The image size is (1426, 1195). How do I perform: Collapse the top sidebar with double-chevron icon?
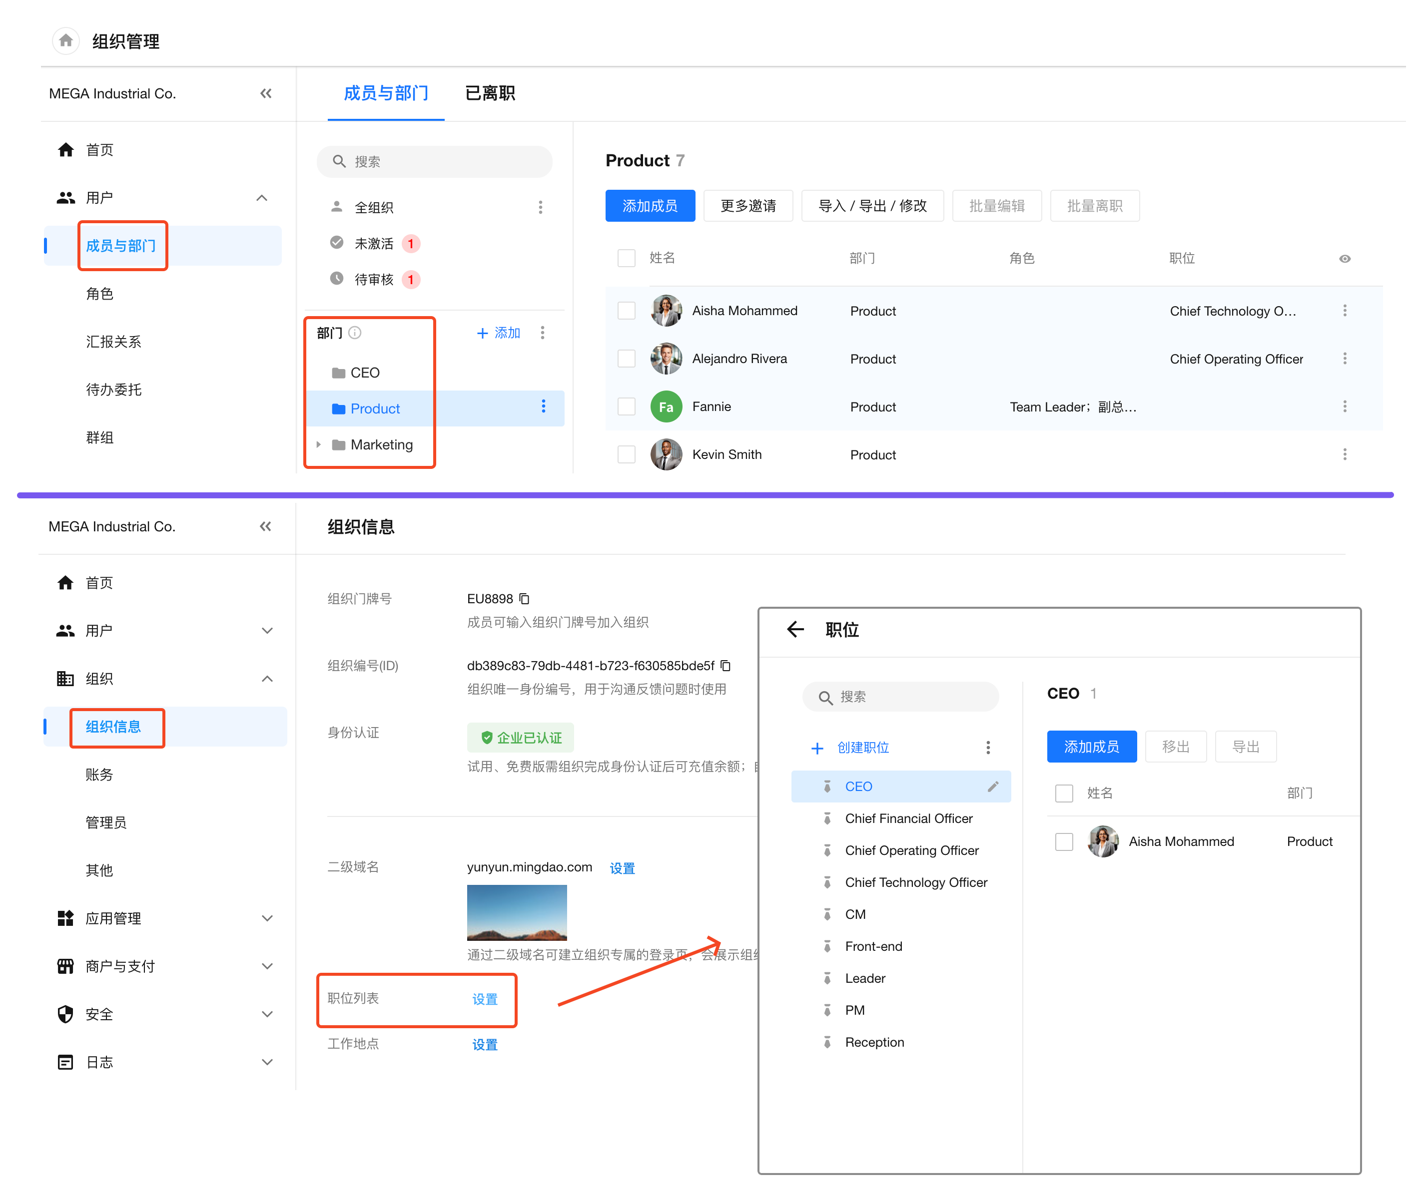[x=265, y=94]
